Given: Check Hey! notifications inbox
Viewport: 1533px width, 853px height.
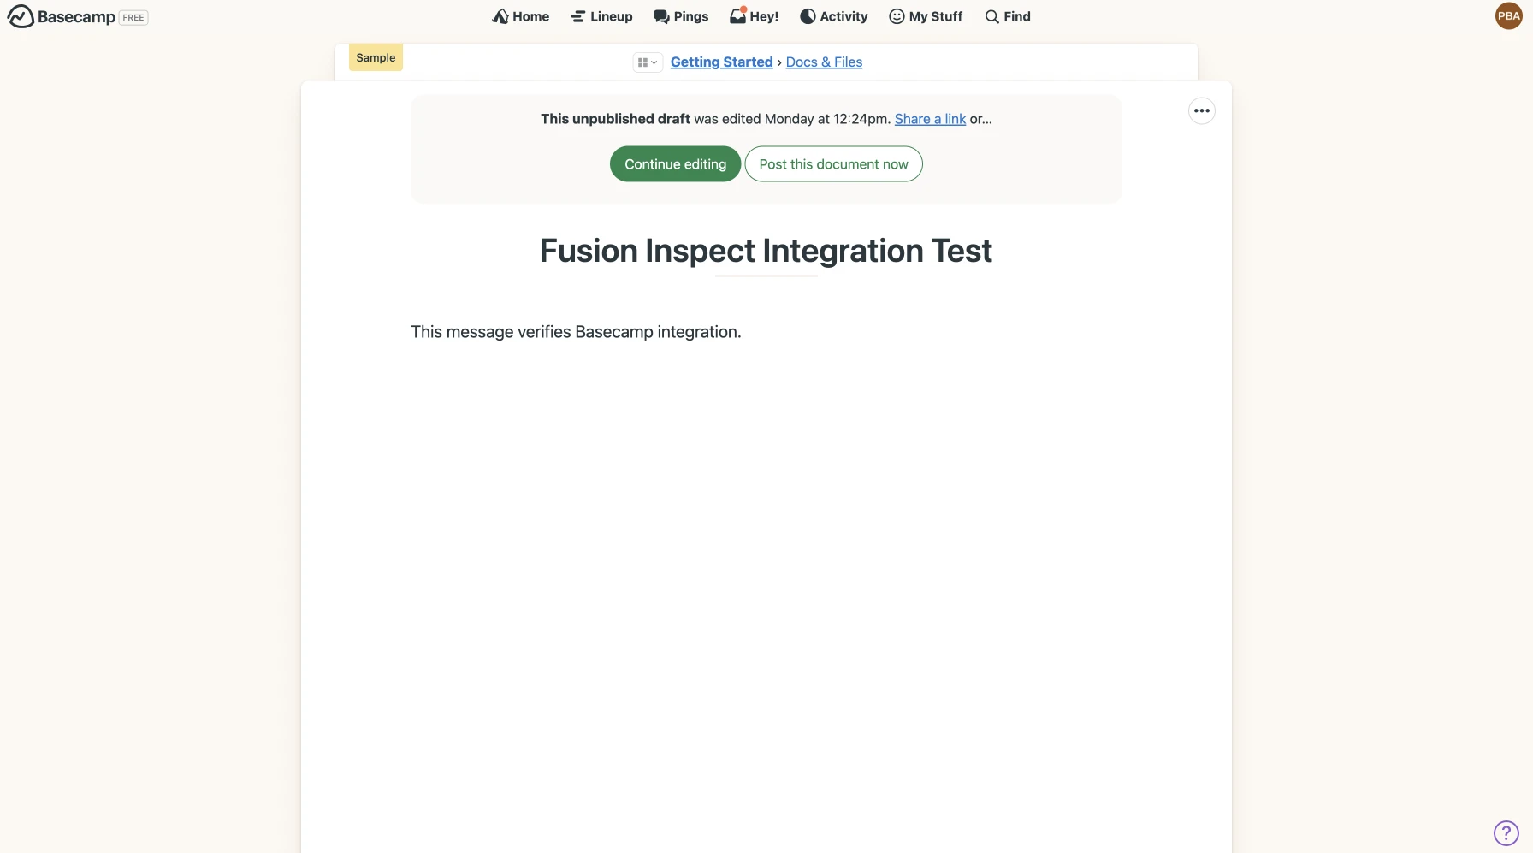Looking at the screenshot, I should point(754,16).
